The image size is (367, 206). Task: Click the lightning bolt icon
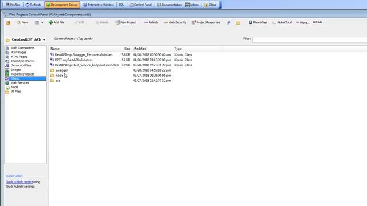click(228, 23)
